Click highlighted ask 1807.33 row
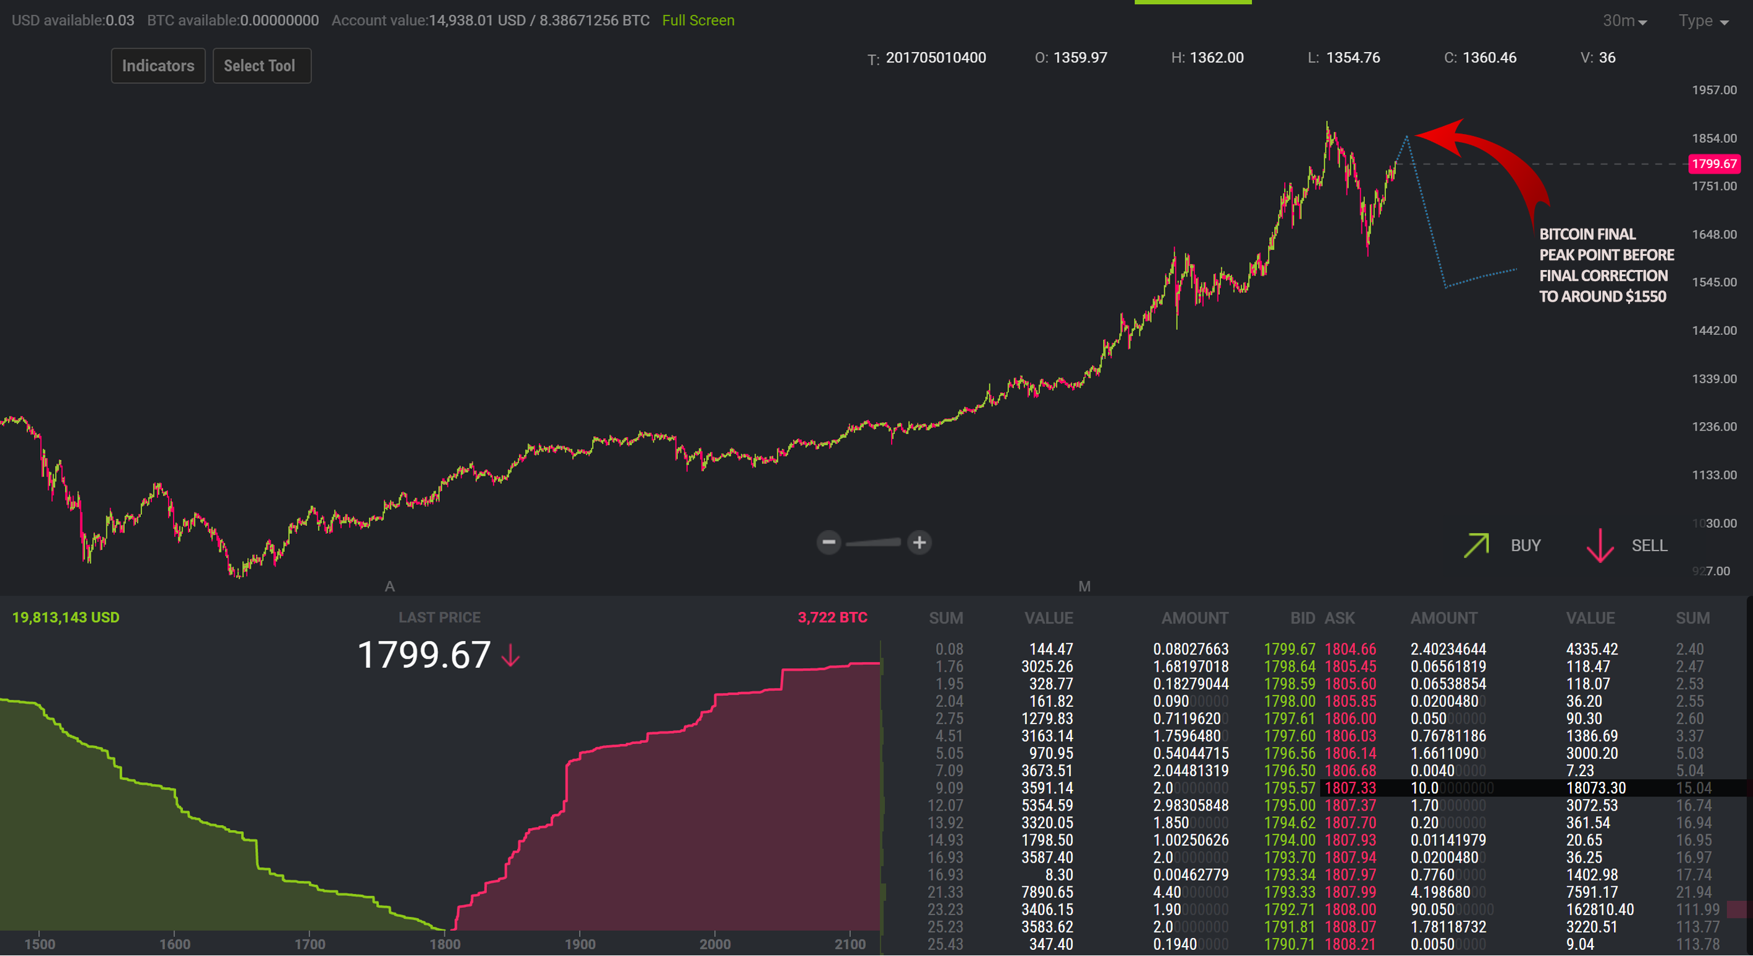This screenshot has height=956, width=1753. (1534, 788)
